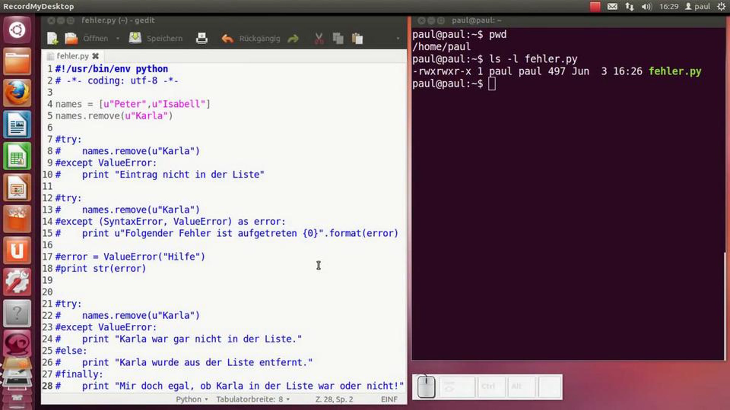This screenshot has height=410, width=730.
Task: Click the copy icon in toolbar
Action: coord(338,39)
